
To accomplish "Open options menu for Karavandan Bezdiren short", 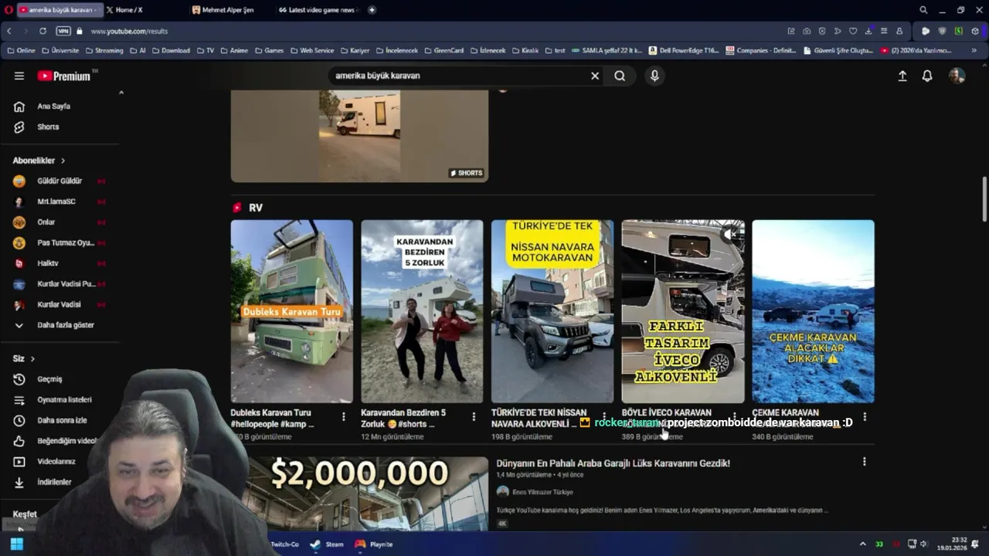I will tap(474, 416).
